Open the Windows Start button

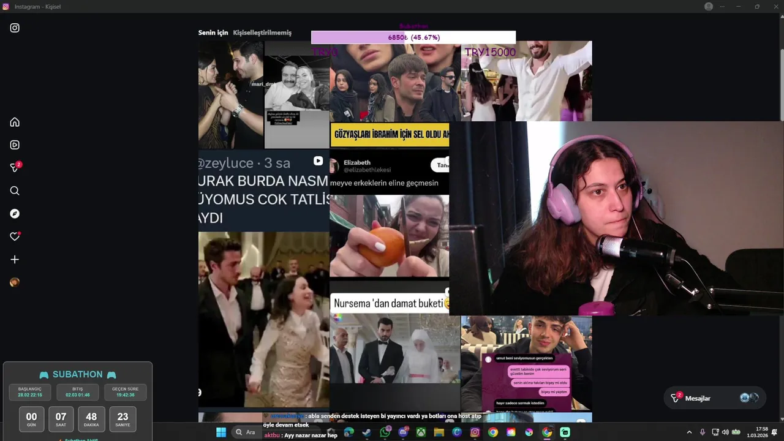click(221, 432)
